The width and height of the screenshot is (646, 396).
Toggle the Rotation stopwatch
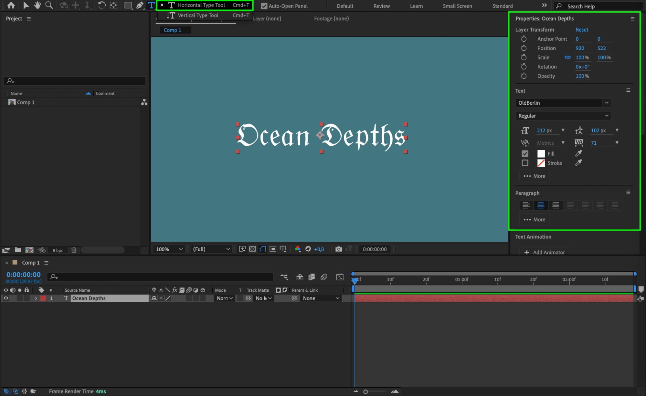click(x=524, y=67)
